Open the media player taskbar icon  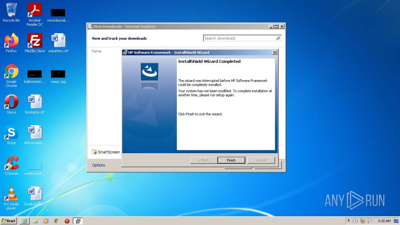(46, 221)
